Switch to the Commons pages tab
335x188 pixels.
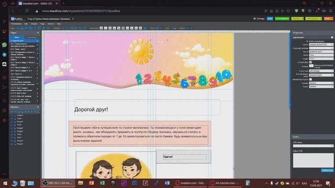point(32,37)
